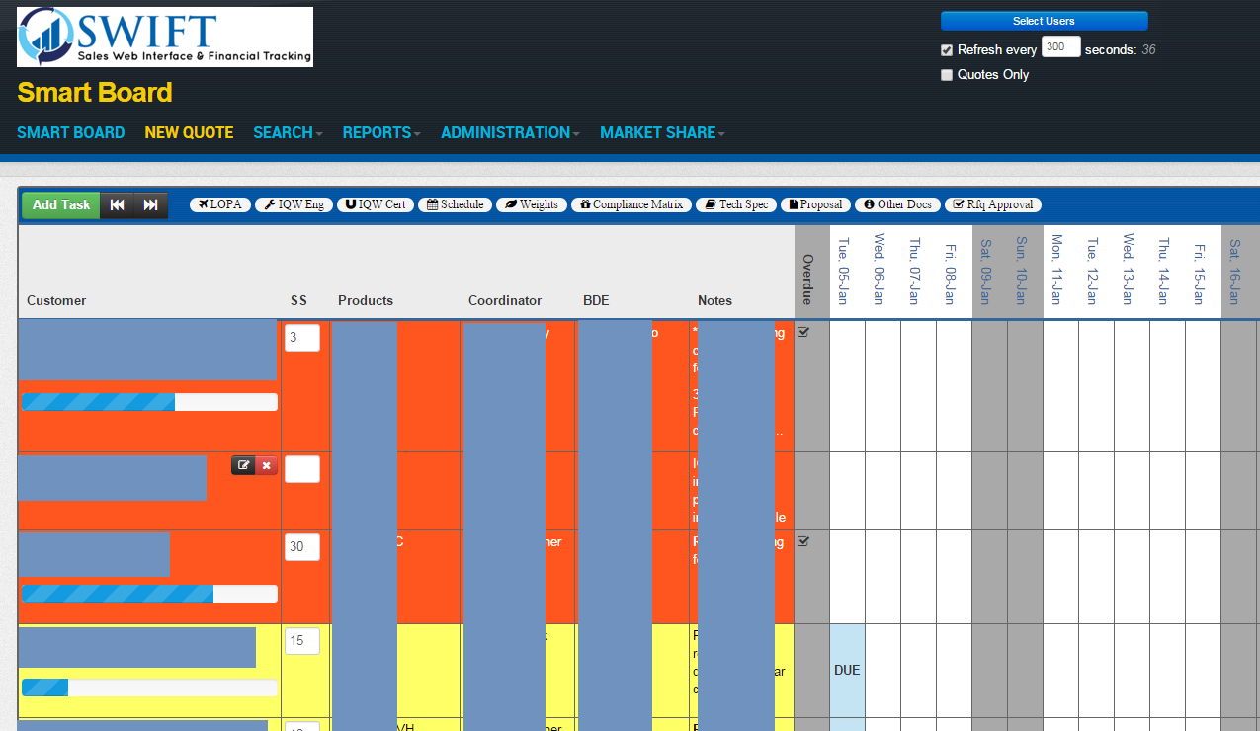This screenshot has height=731, width=1260.
Task: Select the LOPA task tag
Action: (x=219, y=204)
